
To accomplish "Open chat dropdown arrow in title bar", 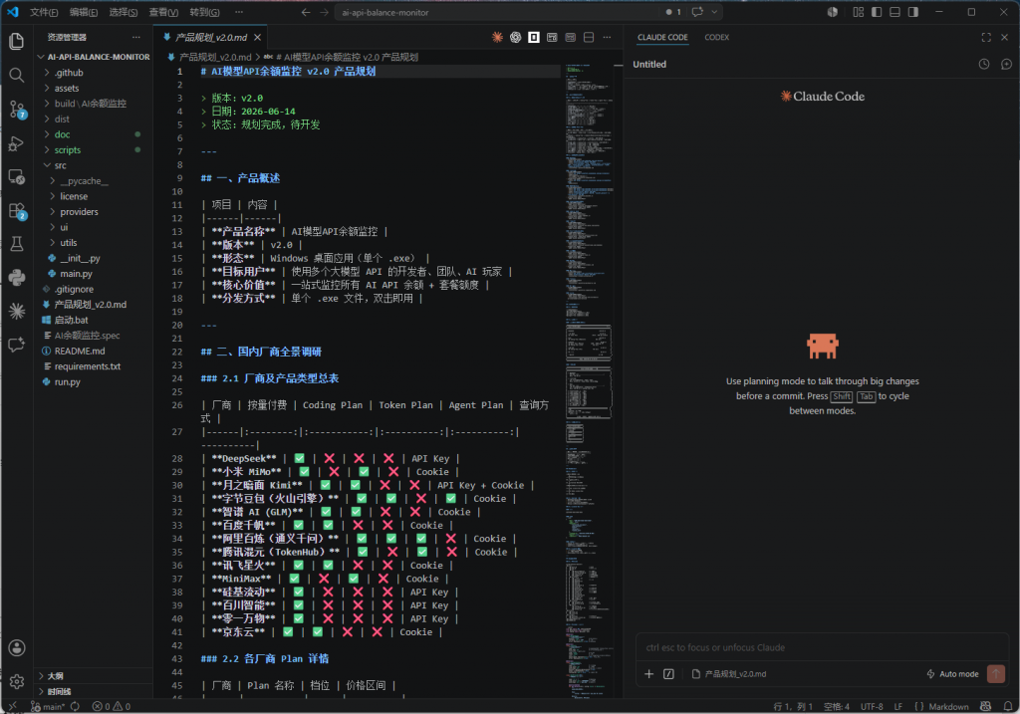I will 713,12.
